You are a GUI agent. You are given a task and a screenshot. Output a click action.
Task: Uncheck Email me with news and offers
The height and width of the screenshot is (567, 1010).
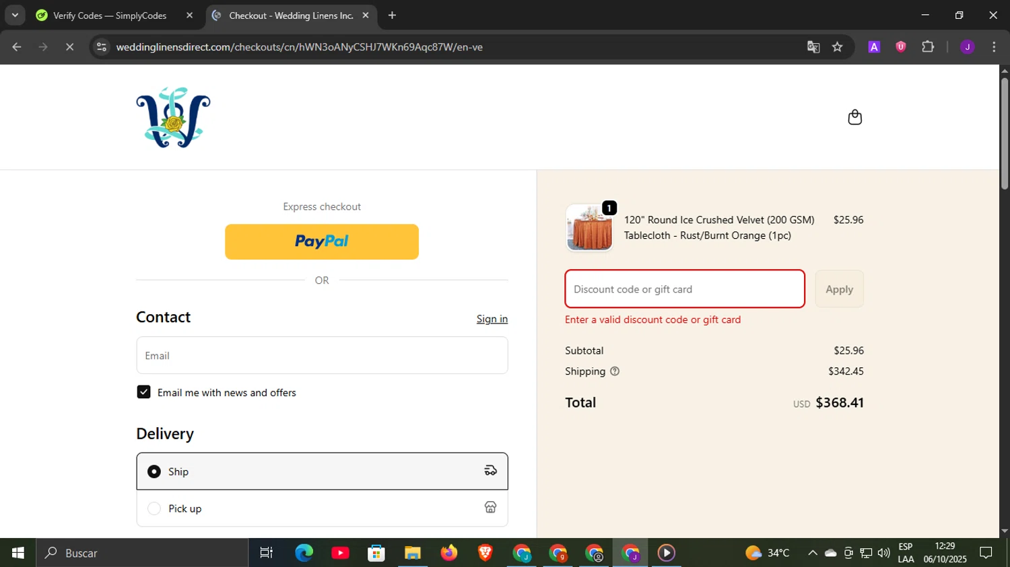pos(143,392)
